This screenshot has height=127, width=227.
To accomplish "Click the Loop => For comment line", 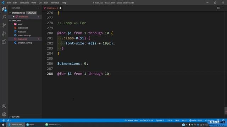I will tap(72, 23).
